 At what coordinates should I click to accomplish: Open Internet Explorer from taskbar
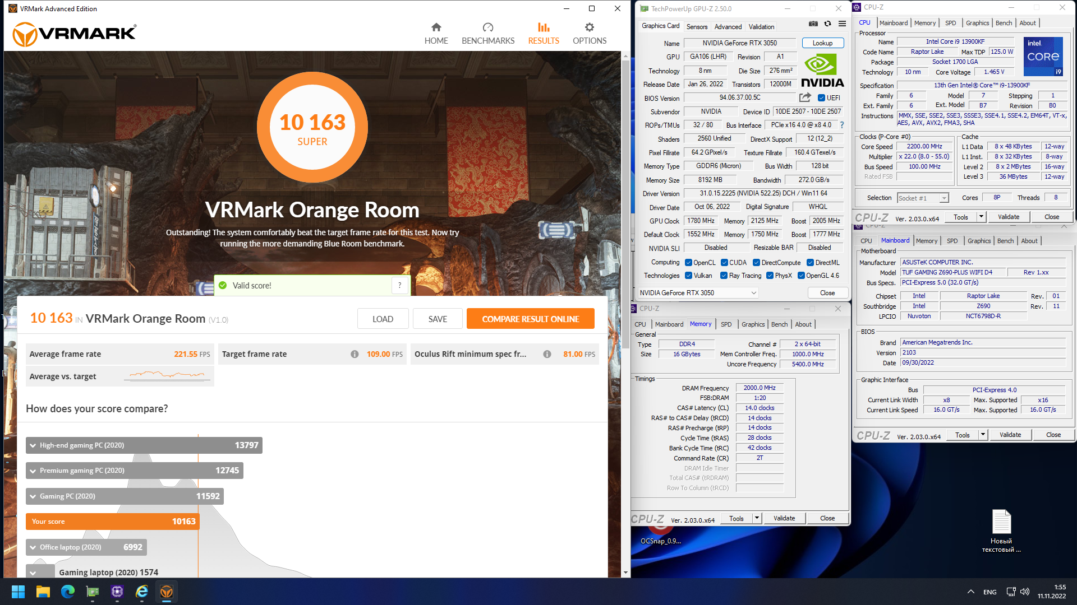click(x=142, y=592)
